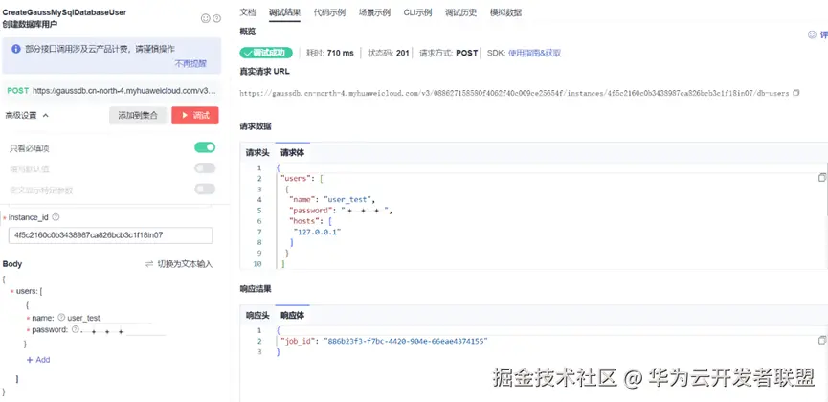This screenshot has width=828, height=402.
Task: Click the blue info icon in the billing notice
Action: click(x=16, y=49)
